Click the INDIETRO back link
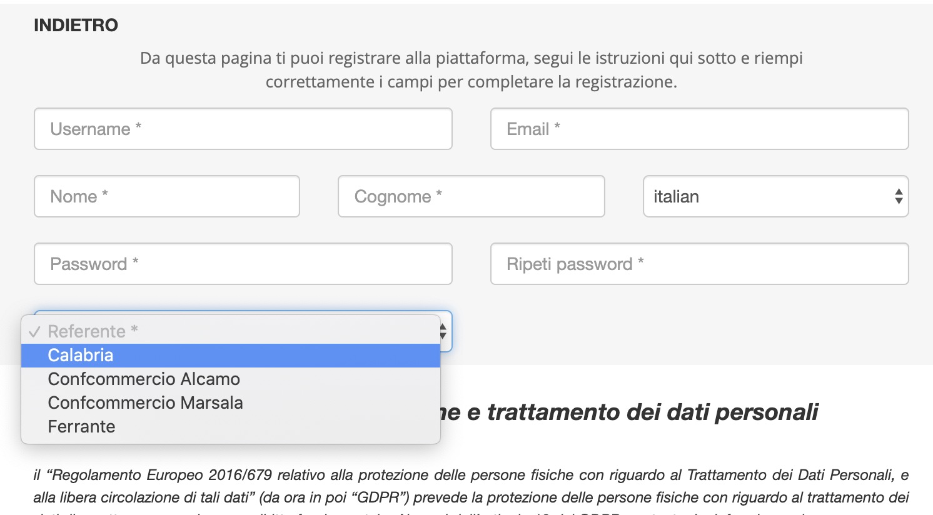The width and height of the screenshot is (933, 515). 76,25
